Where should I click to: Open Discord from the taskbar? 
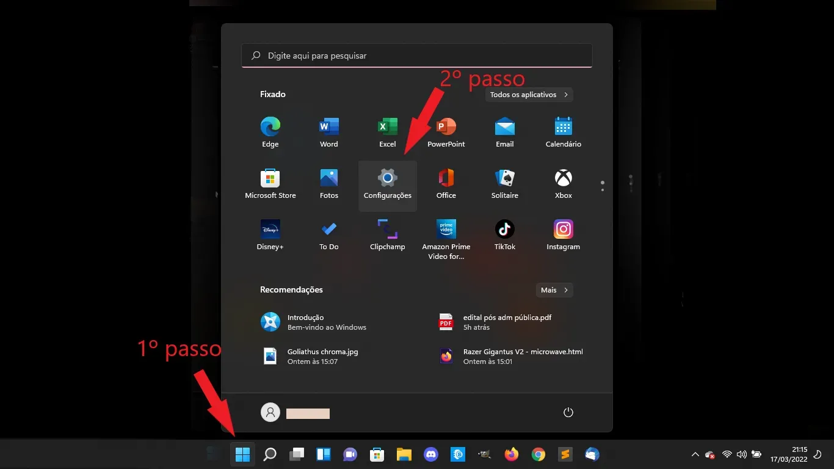(431, 454)
